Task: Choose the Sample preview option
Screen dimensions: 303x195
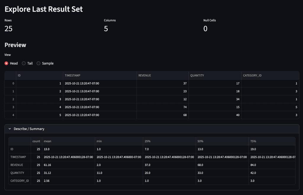Action: coord(38,63)
